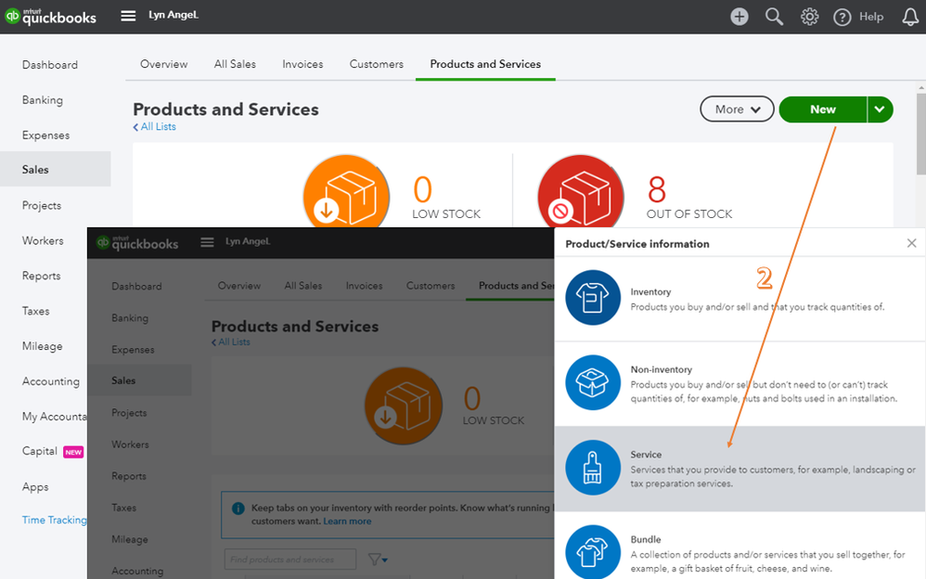Click All Lists link in main window
Viewport: 926px width, 579px height.
click(154, 126)
